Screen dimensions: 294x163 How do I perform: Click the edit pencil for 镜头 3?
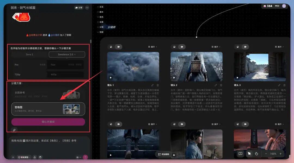[x=279, y=85]
